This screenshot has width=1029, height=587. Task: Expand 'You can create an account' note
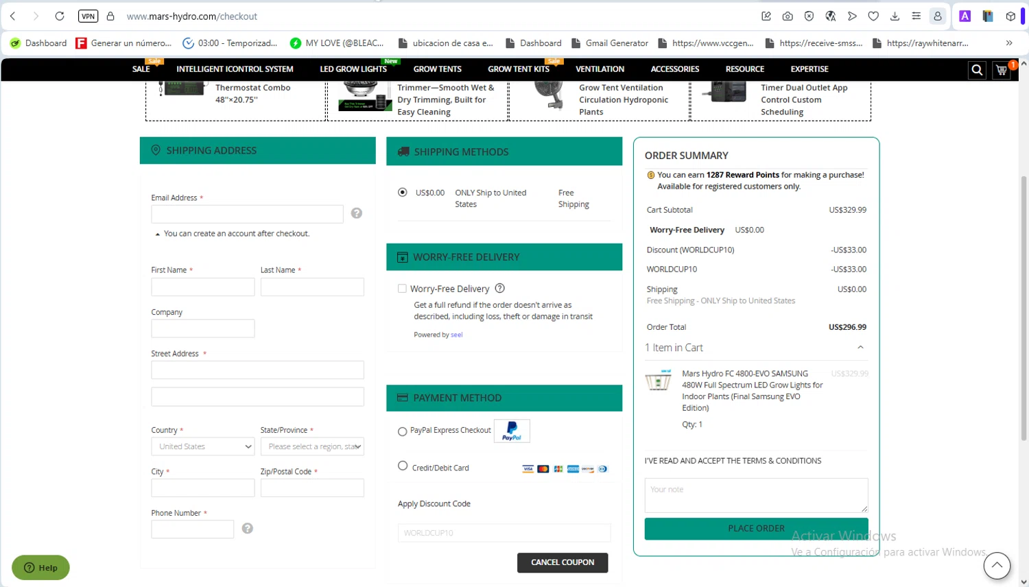pos(158,235)
